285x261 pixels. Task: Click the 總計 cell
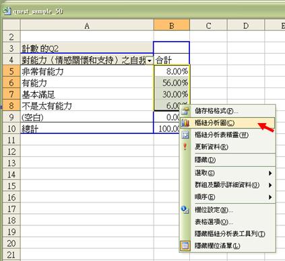pyautogui.click(x=87, y=128)
